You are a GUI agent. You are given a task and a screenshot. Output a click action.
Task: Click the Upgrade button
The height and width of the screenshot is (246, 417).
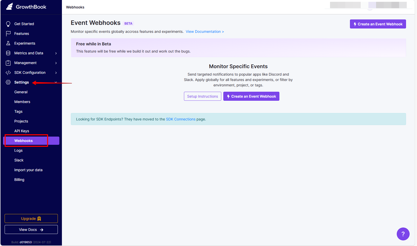(x=31, y=218)
